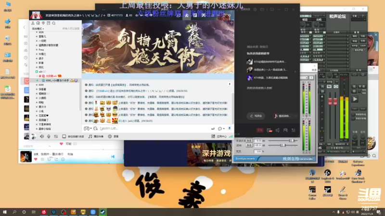Open 应用中心 app center

tap(219, 136)
